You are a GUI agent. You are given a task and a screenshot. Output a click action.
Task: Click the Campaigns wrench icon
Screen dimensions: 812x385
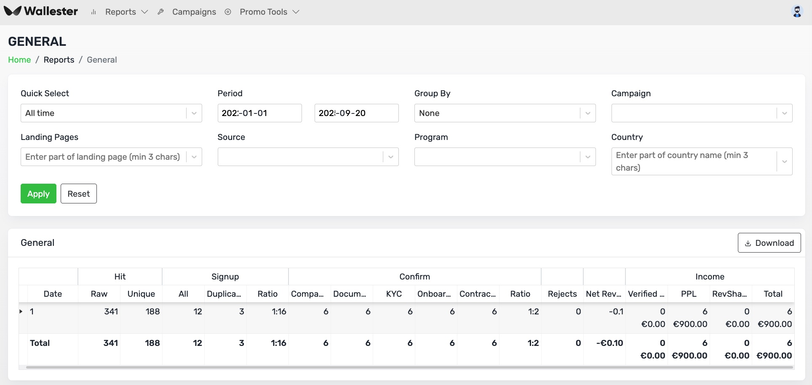[x=160, y=12]
